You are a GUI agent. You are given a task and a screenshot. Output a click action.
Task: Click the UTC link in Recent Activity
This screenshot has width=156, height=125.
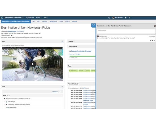click(84, 88)
